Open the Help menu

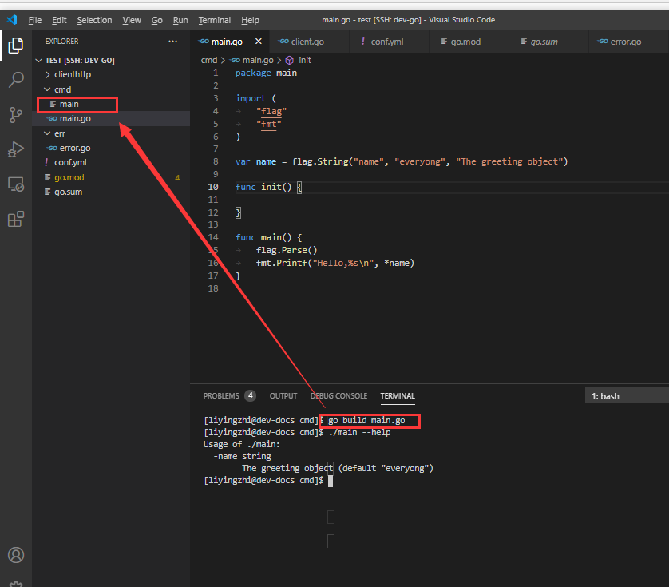[250, 20]
